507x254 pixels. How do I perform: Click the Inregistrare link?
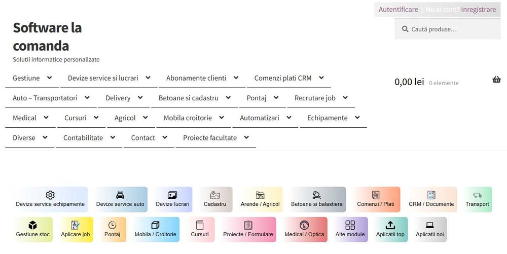coord(478,10)
